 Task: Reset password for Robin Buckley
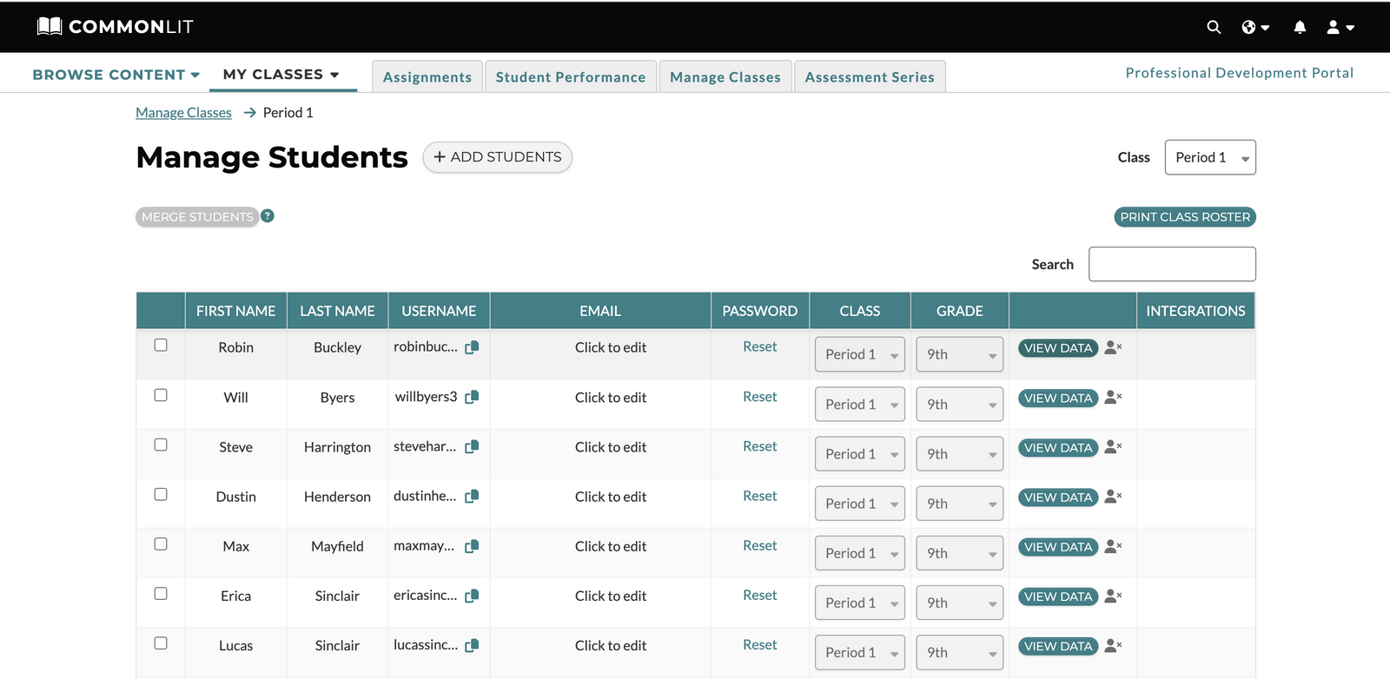tap(760, 346)
